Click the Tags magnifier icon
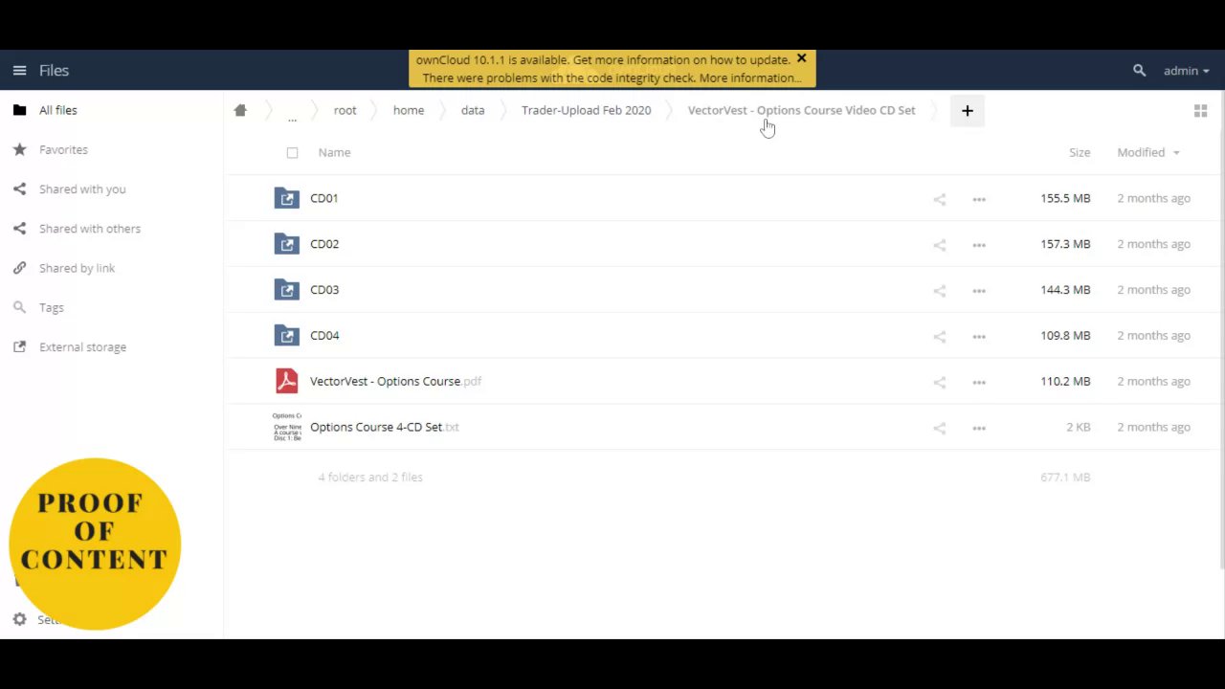Viewport: 1225px width, 689px height. coord(19,307)
